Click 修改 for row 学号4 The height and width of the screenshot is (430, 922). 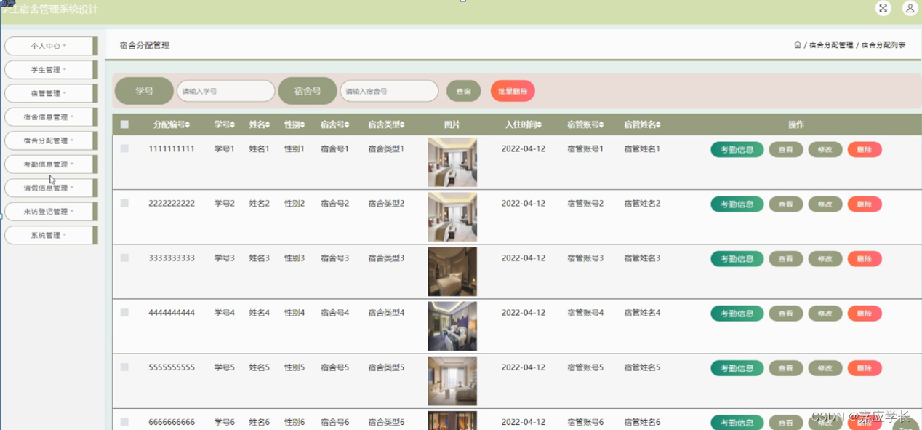coord(825,313)
